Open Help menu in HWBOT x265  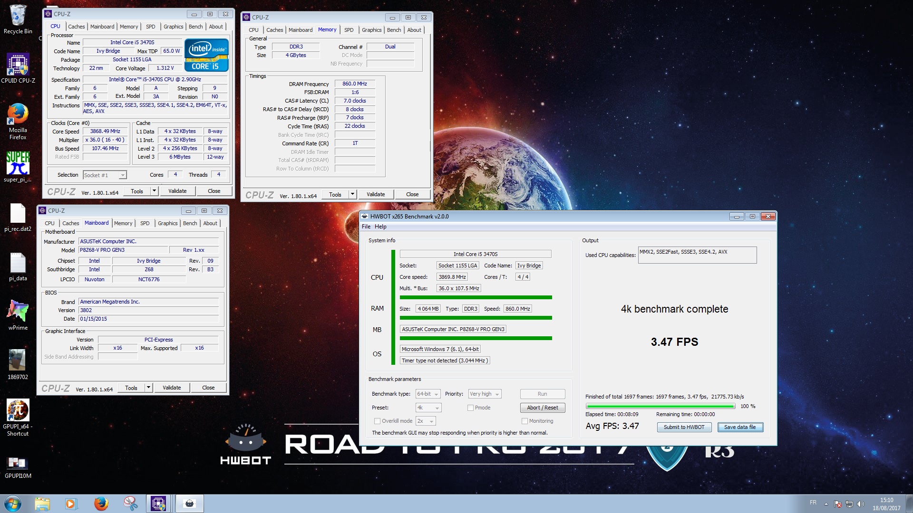tap(380, 227)
